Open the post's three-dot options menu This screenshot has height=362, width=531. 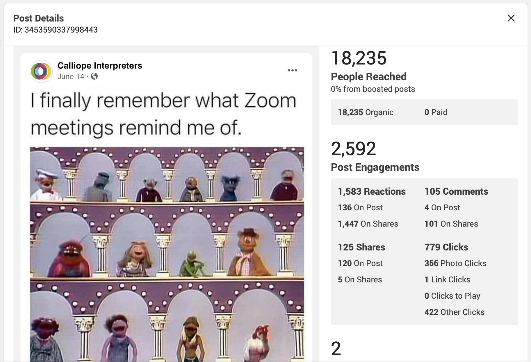(x=292, y=70)
